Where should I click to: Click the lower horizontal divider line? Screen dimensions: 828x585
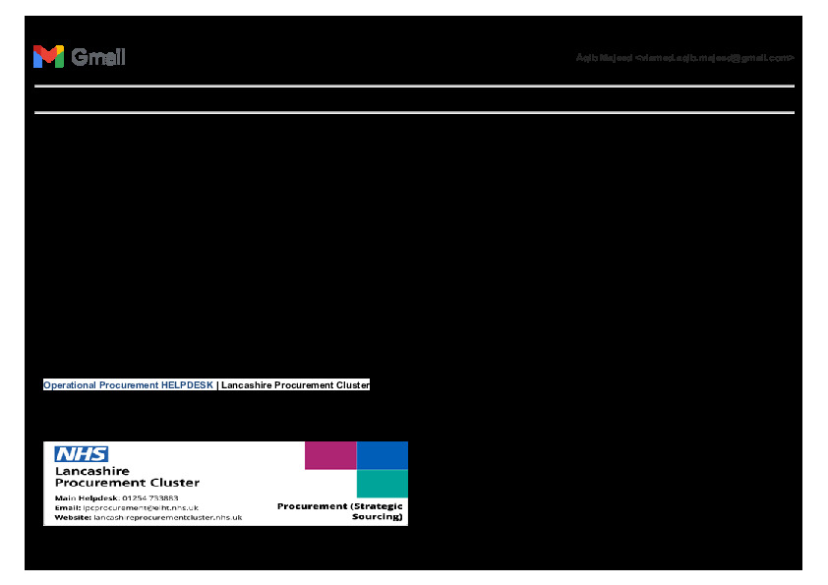(414, 112)
